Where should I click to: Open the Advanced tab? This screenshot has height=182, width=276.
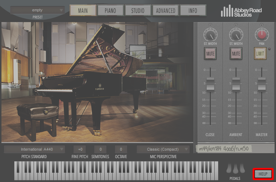[x=165, y=11]
